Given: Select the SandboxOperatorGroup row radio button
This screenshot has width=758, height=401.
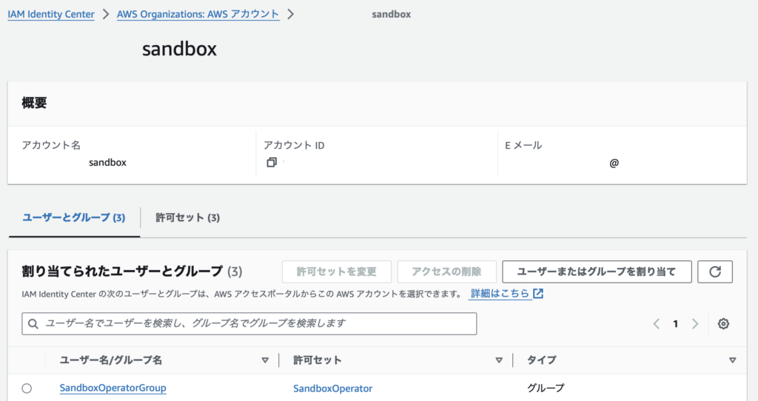Looking at the screenshot, I should pos(27,388).
